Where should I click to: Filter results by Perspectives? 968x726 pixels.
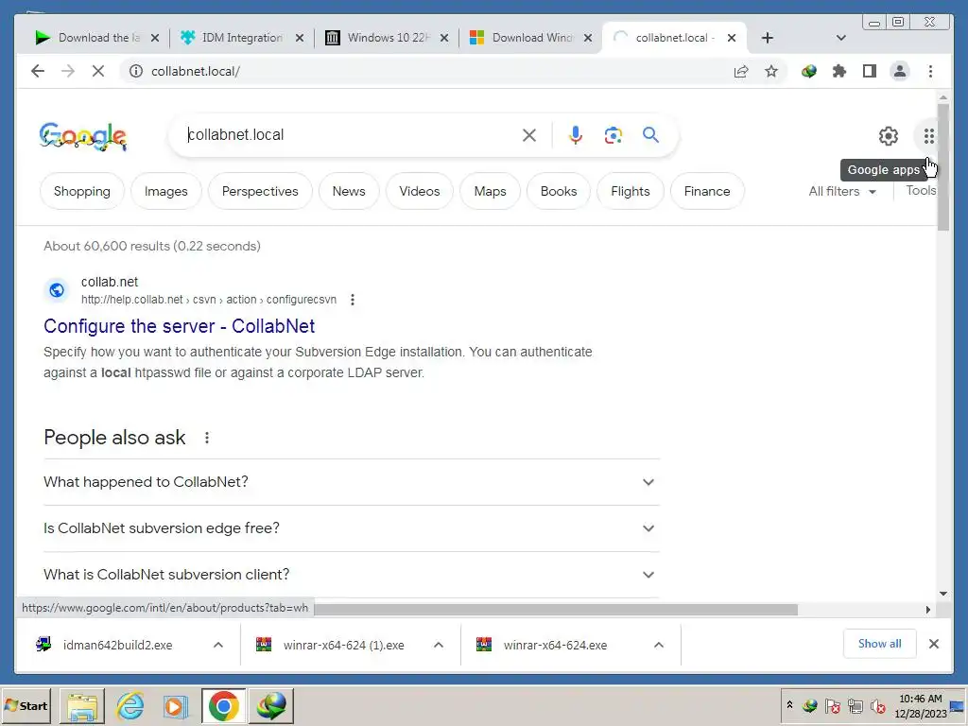click(x=260, y=191)
